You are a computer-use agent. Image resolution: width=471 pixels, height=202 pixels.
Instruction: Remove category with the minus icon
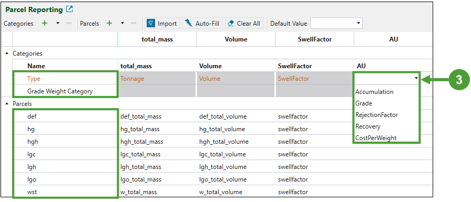[68, 24]
